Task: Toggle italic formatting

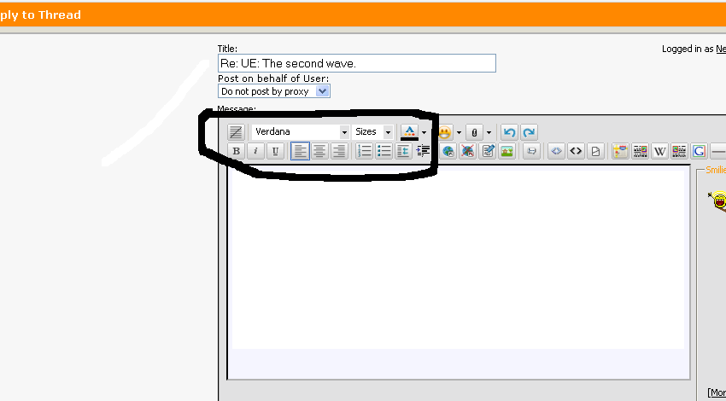Action: tap(255, 152)
